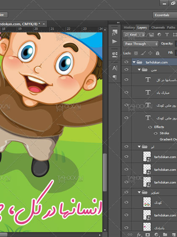Hide the تصاویر group
177x237 pixels.
126,192
